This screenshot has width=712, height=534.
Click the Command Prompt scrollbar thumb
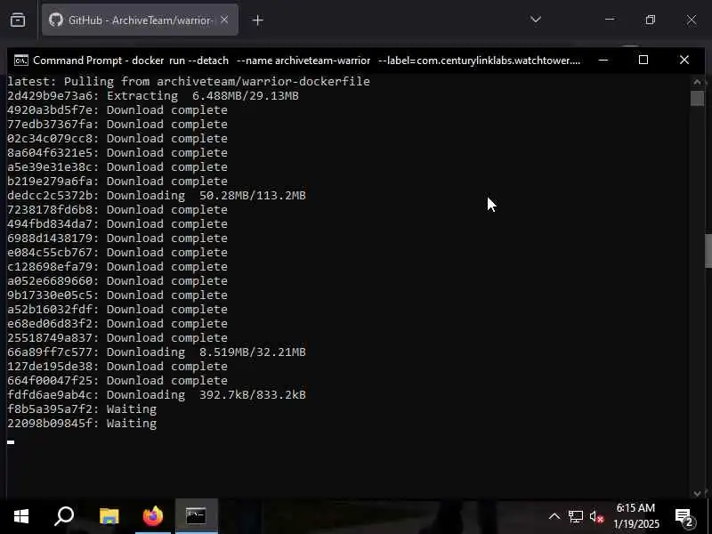pos(697,98)
